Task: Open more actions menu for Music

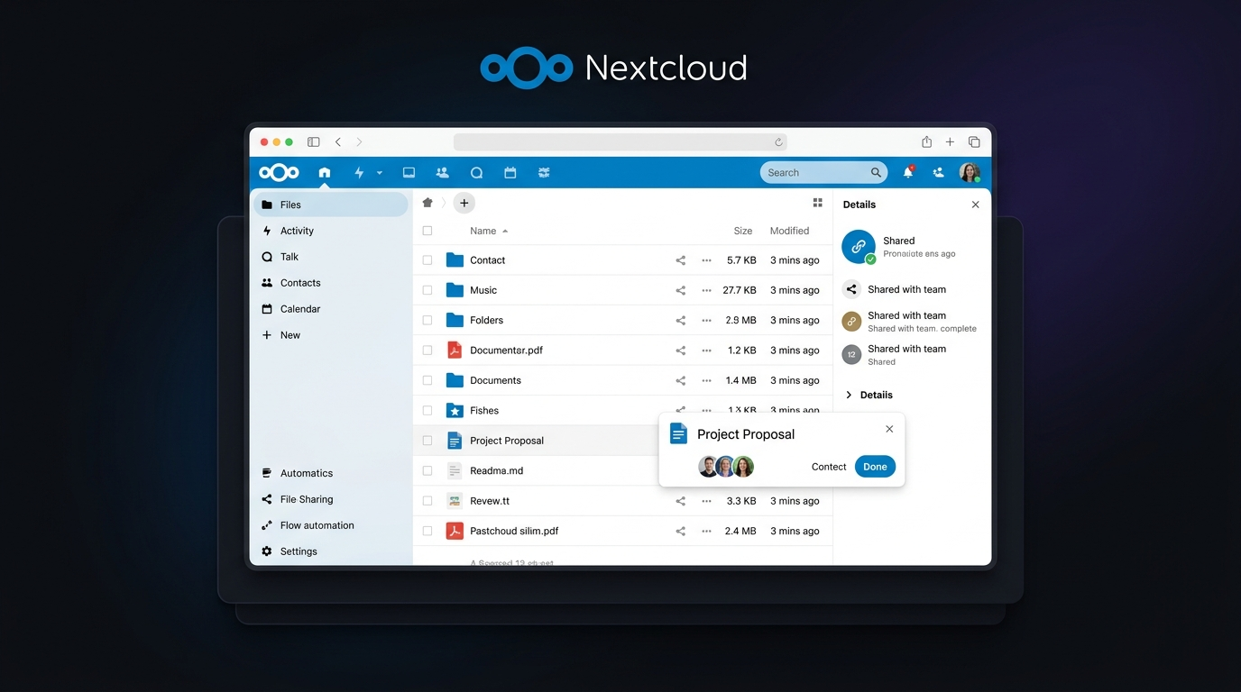Action: 707,290
